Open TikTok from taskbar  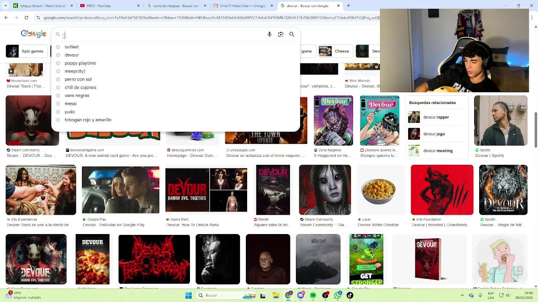click(x=350, y=295)
